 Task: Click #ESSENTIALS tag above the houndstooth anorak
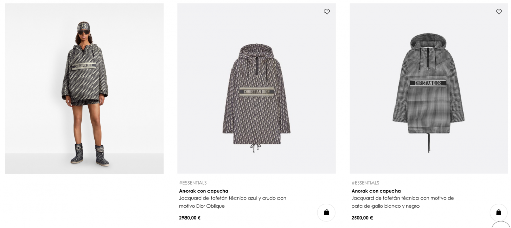[x=365, y=183]
